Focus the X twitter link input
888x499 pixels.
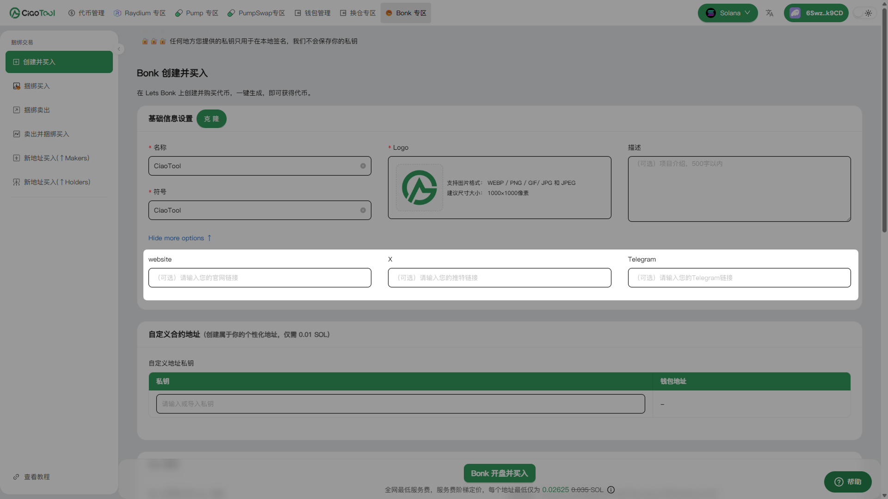tap(499, 278)
